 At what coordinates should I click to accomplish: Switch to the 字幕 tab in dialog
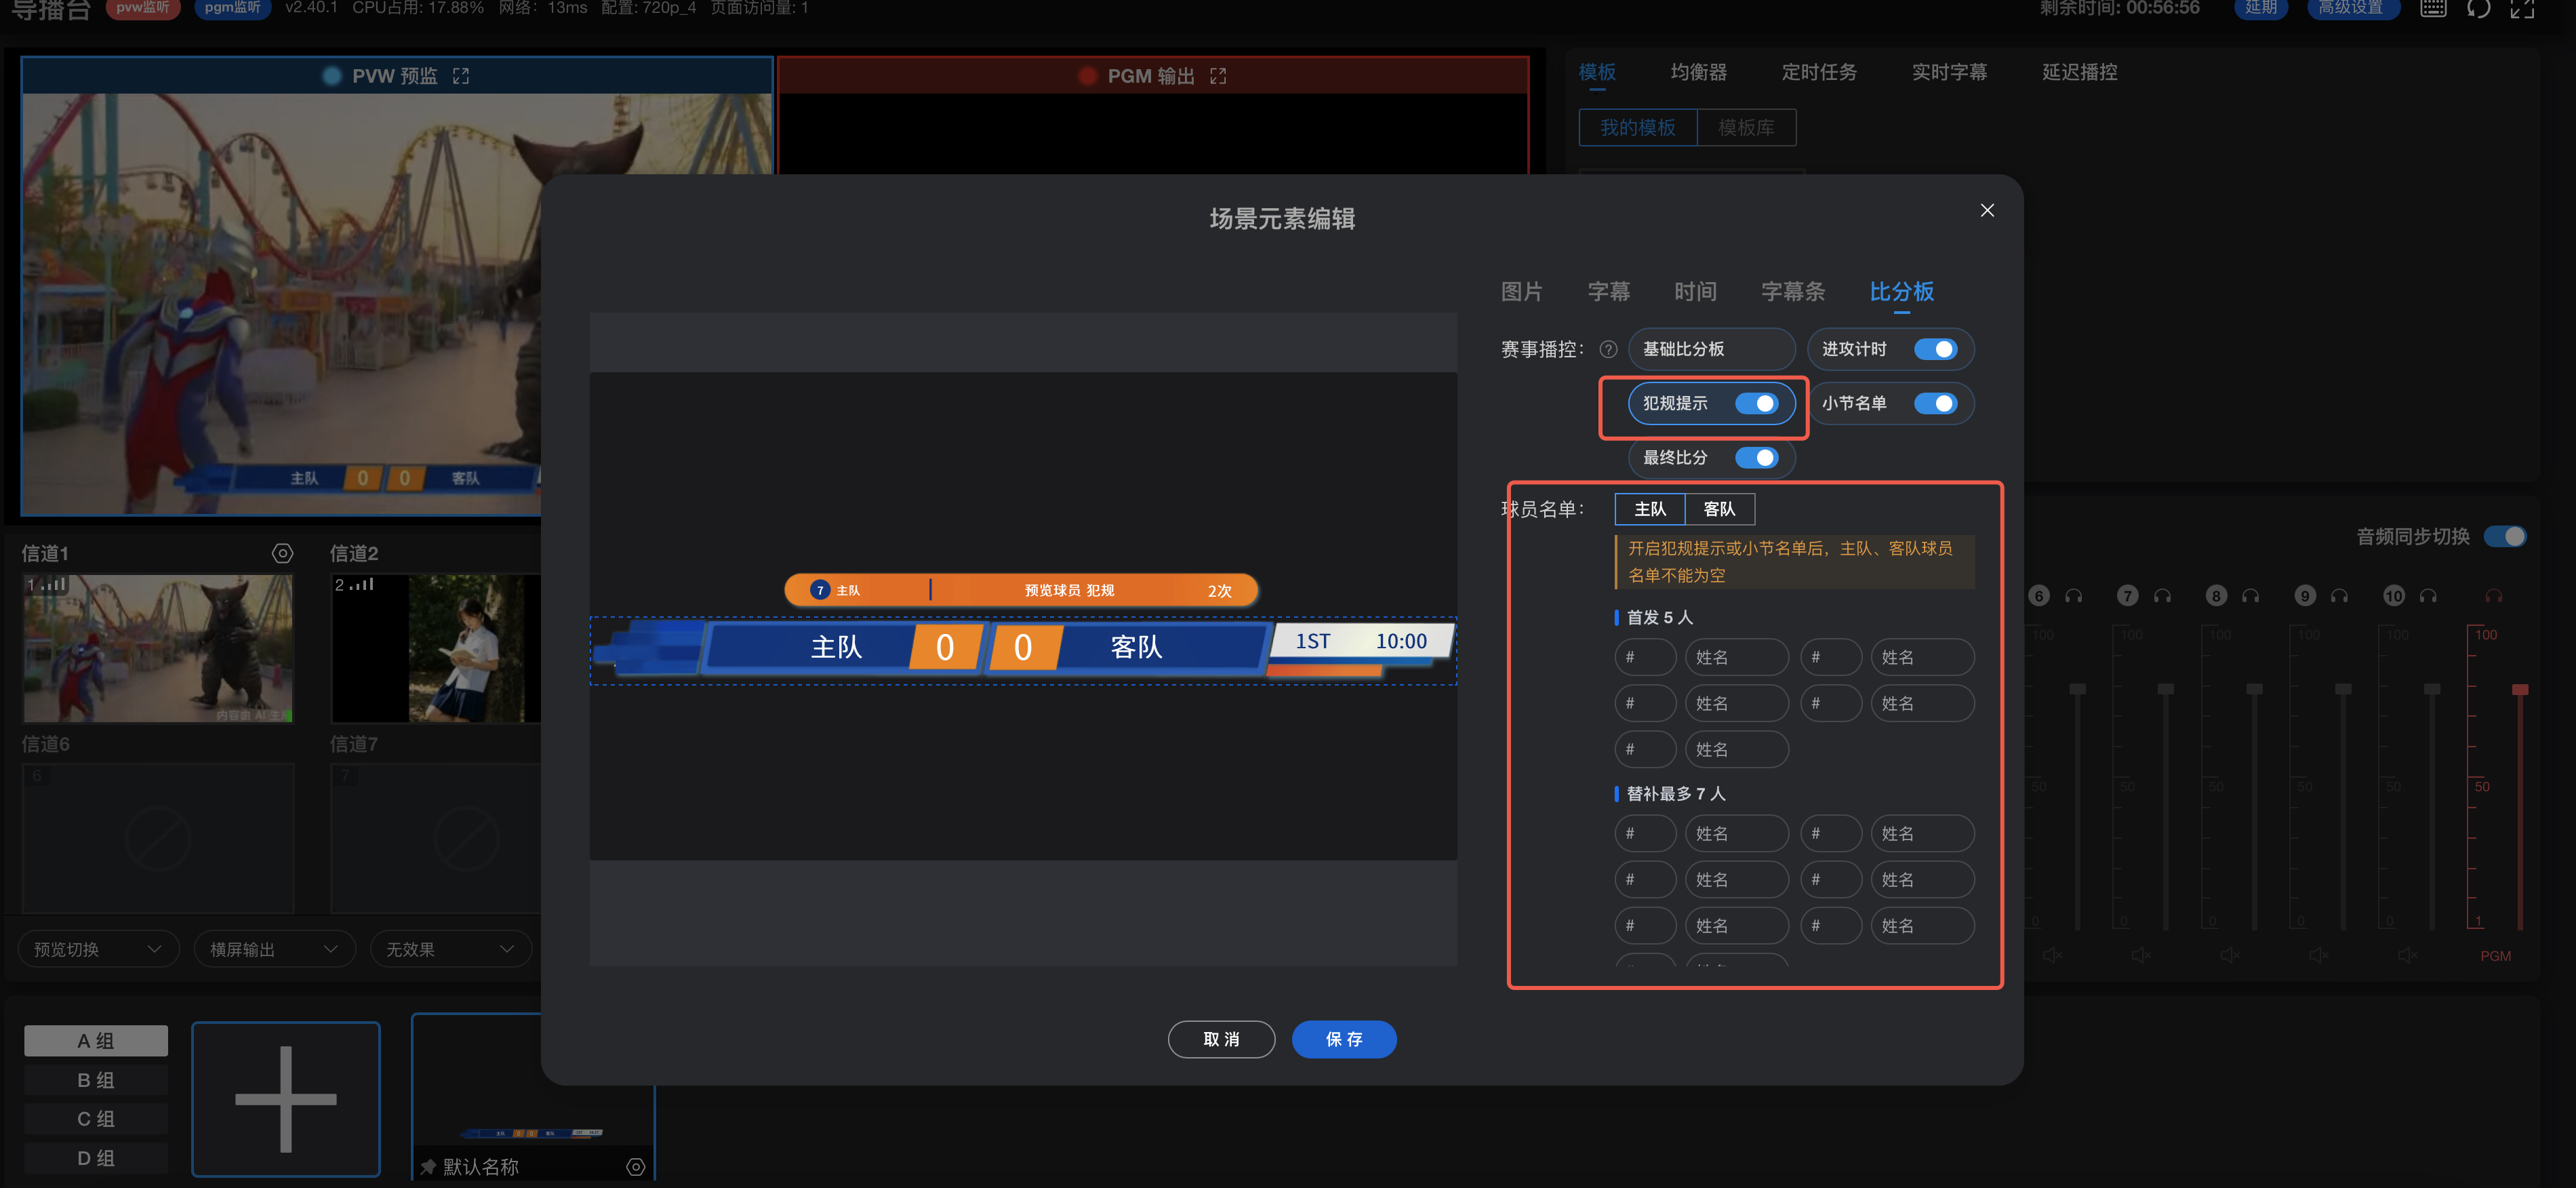1608,291
